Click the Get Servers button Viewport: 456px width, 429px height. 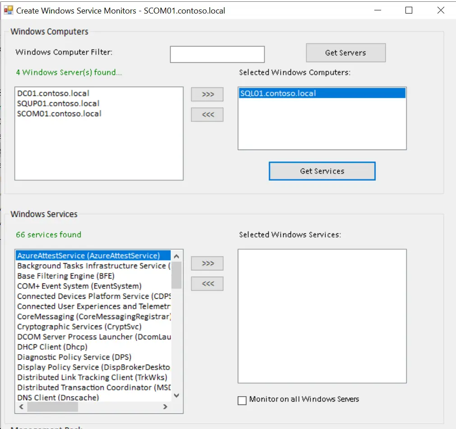[345, 53]
